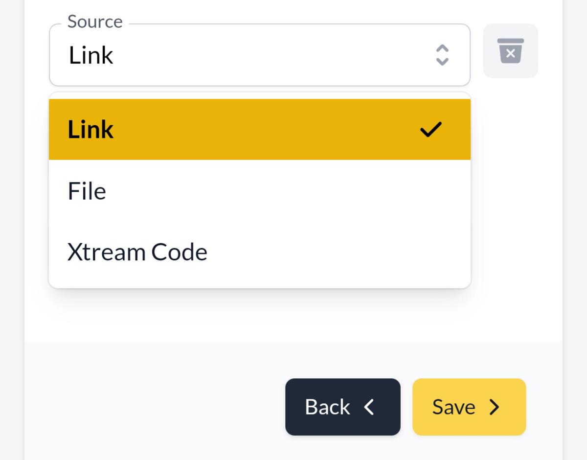Open the Source combo box
This screenshot has height=460, width=587.
coord(259,55)
